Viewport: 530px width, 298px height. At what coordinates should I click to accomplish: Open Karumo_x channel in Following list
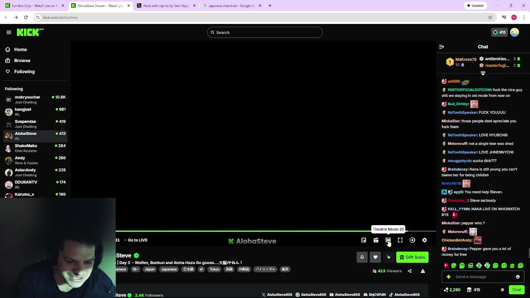click(x=35, y=195)
